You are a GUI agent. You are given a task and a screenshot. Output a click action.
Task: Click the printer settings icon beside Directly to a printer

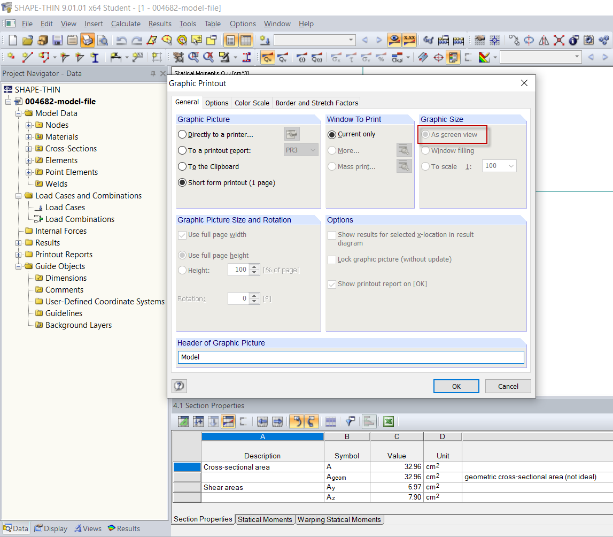pyautogui.click(x=292, y=134)
